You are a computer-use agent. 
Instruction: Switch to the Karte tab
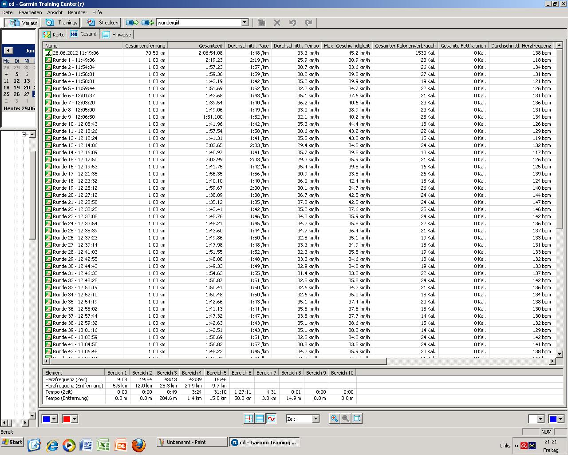point(54,35)
